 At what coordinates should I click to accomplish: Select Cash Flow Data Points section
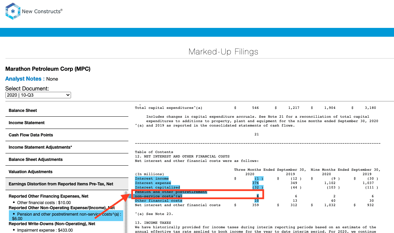coord(67,135)
